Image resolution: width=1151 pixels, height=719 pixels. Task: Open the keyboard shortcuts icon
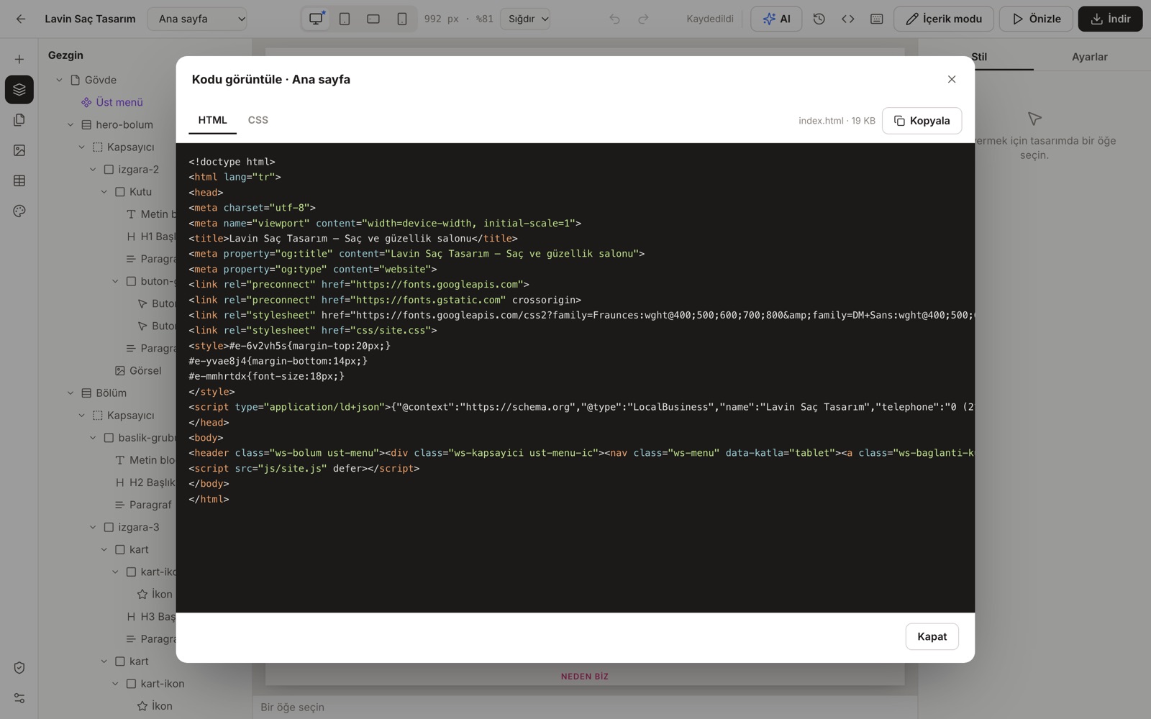click(876, 19)
